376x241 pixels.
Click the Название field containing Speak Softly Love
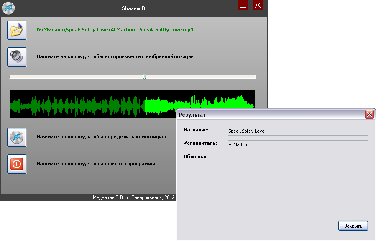(x=298, y=131)
